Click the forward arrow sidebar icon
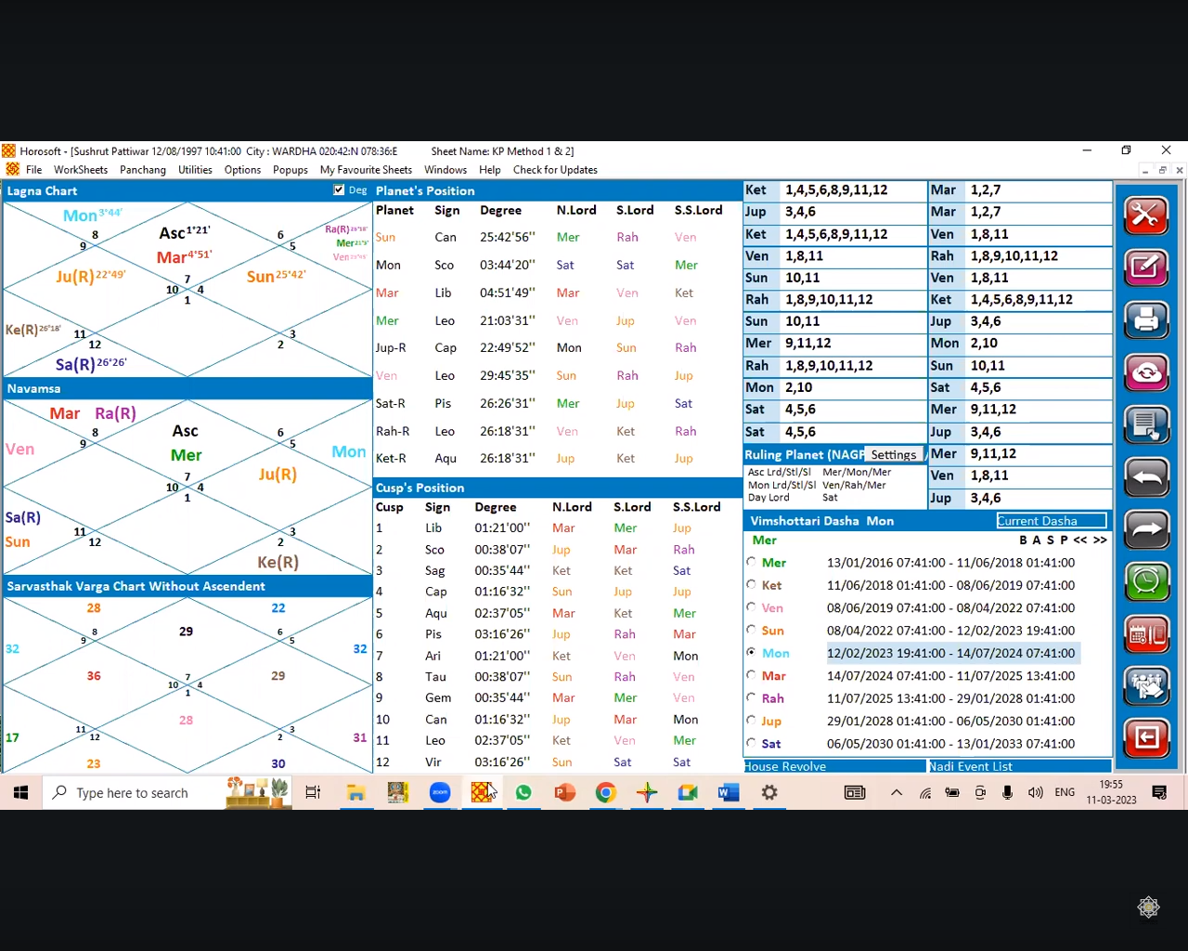 (x=1146, y=530)
